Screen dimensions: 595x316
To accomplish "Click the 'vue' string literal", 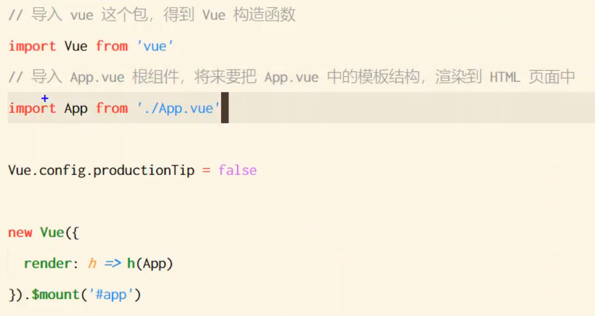I will pyautogui.click(x=155, y=46).
